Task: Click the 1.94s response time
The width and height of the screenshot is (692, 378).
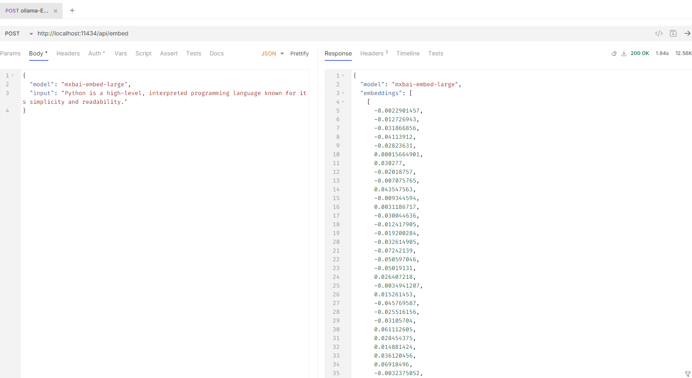Action: click(x=662, y=53)
